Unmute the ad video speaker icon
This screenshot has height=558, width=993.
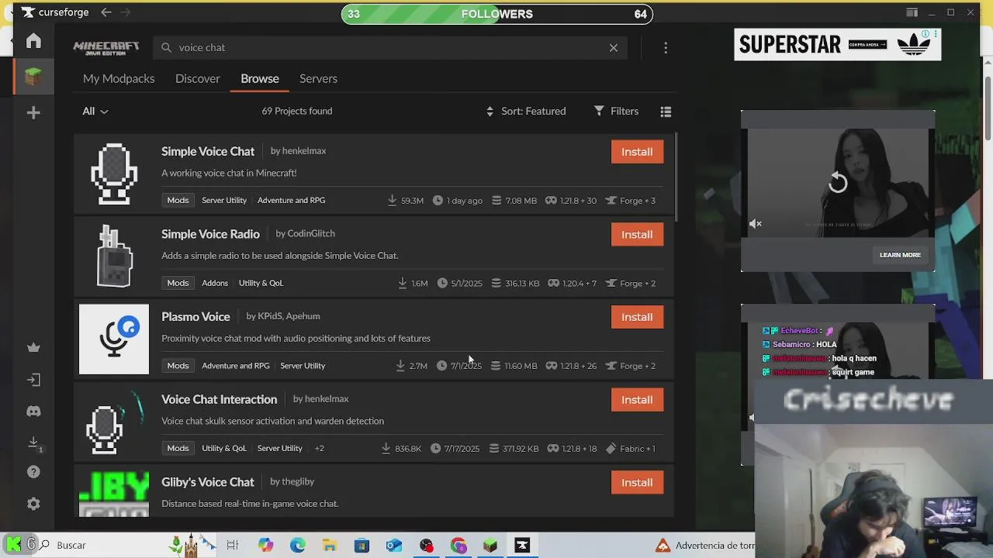point(756,224)
